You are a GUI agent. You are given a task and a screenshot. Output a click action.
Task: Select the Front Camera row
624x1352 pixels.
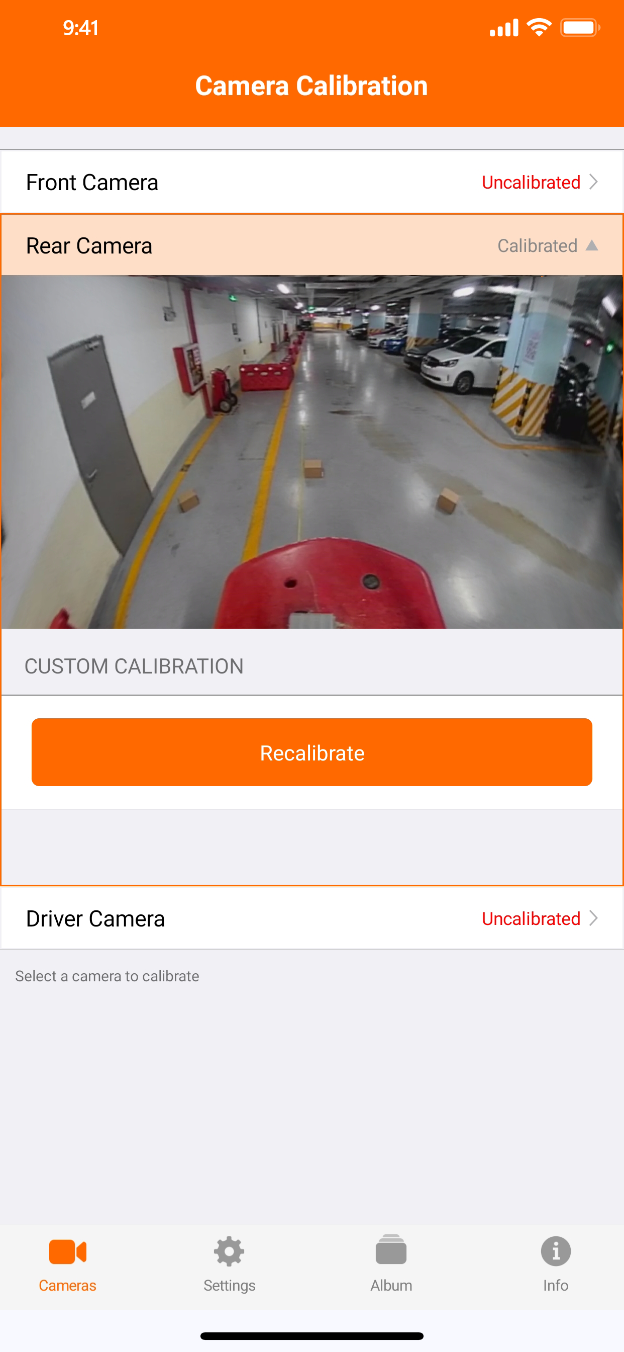tap(312, 182)
